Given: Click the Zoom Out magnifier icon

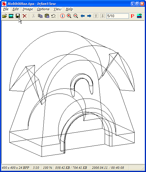Looking at the screenshot, I should point(76,16).
